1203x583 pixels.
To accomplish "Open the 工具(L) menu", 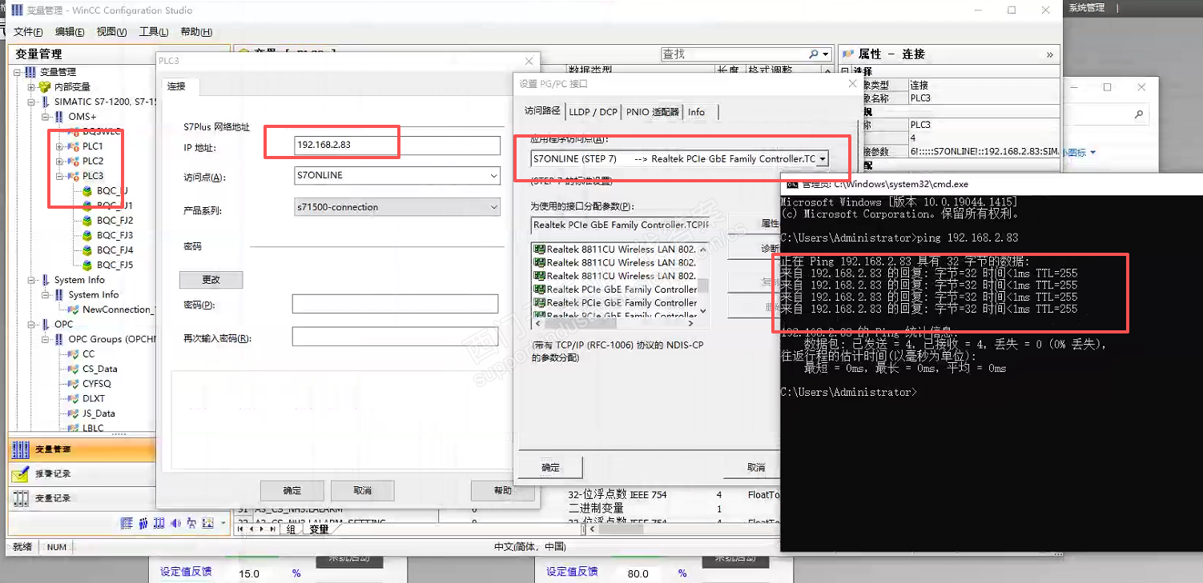I will coord(154,32).
